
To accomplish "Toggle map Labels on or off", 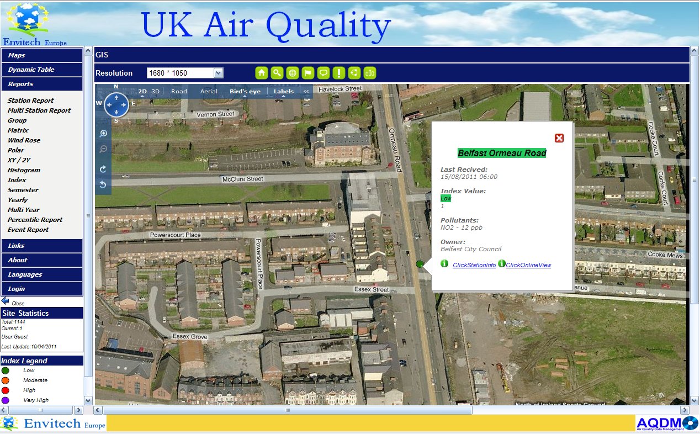I will (284, 91).
